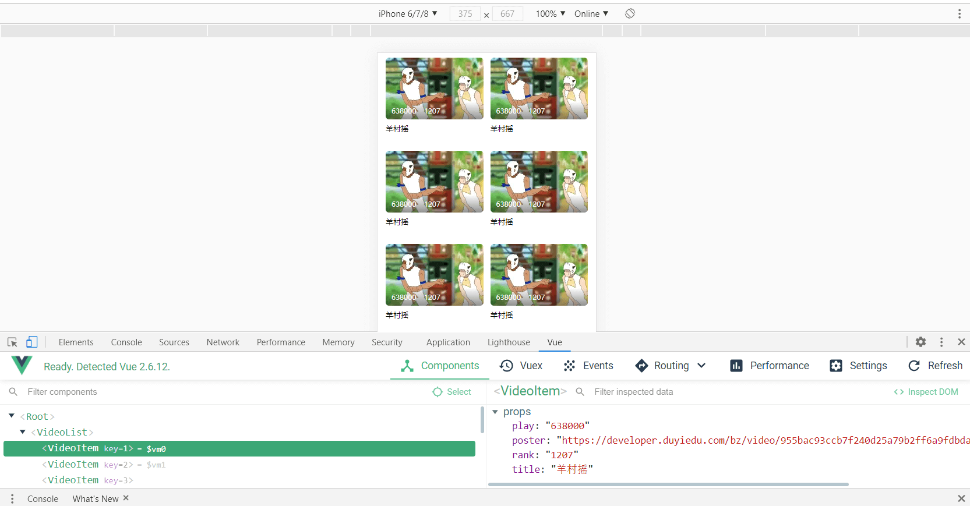The image size is (970, 506).
Task: Switch to the Vuex view
Action: click(521, 366)
